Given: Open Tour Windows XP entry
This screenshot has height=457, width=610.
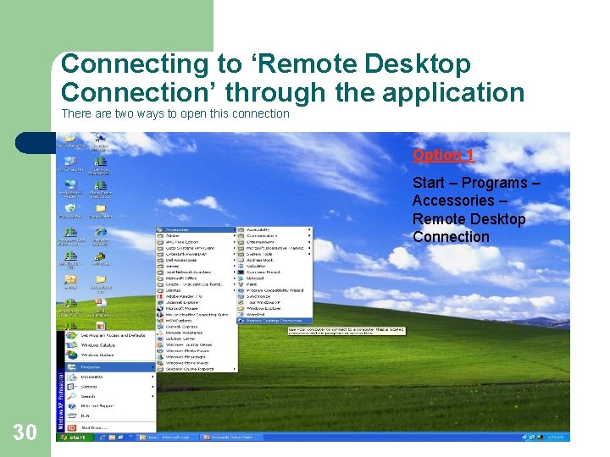Looking at the screenshot, I should click(274, 302).
